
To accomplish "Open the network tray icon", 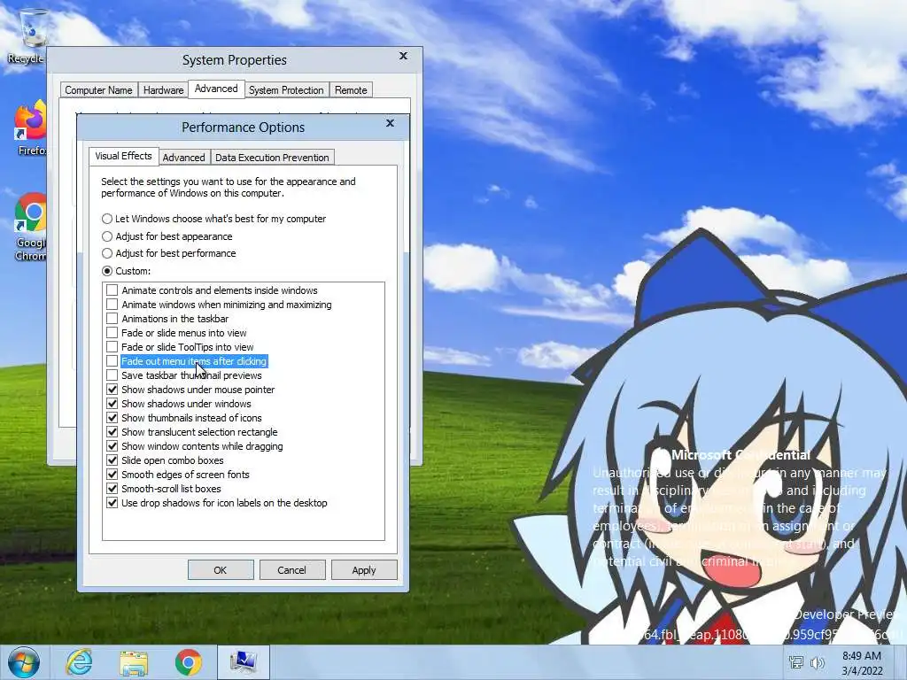I will [796, 662].
